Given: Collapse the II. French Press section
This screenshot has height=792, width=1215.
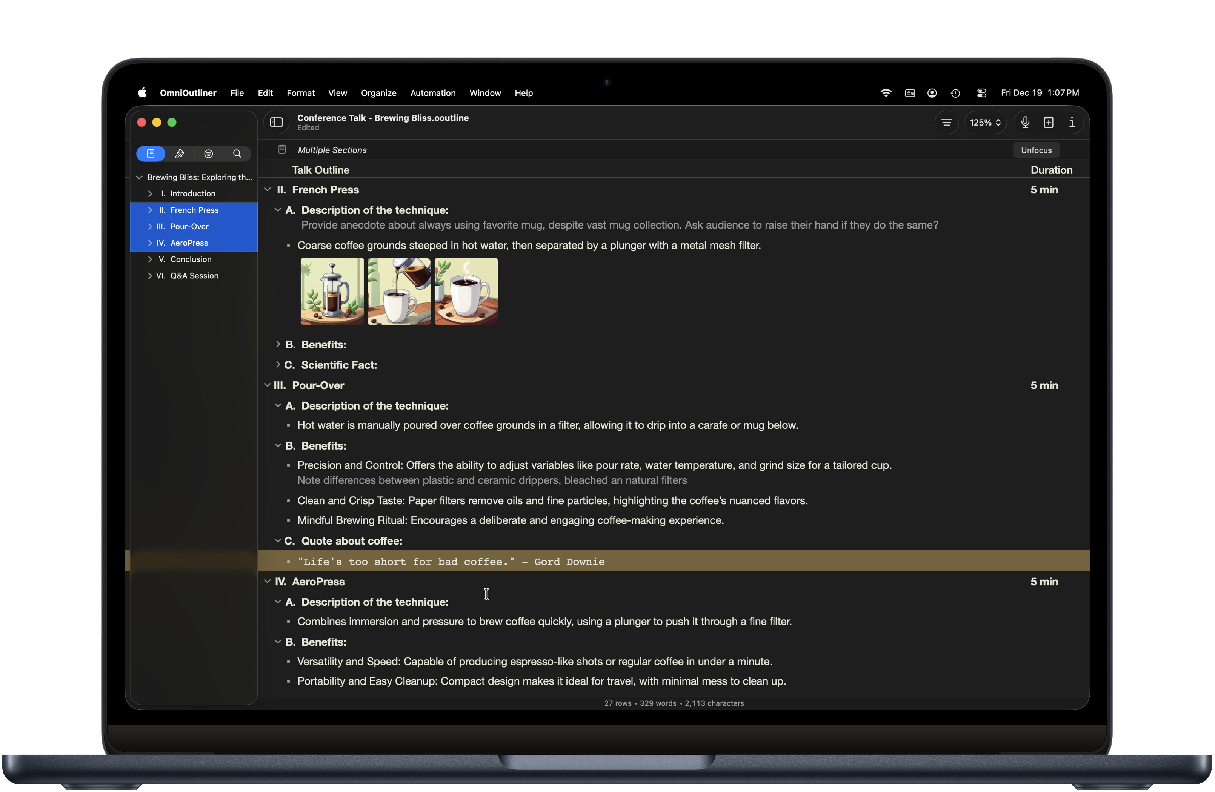Looking at the screenshot, I should 267,189.
